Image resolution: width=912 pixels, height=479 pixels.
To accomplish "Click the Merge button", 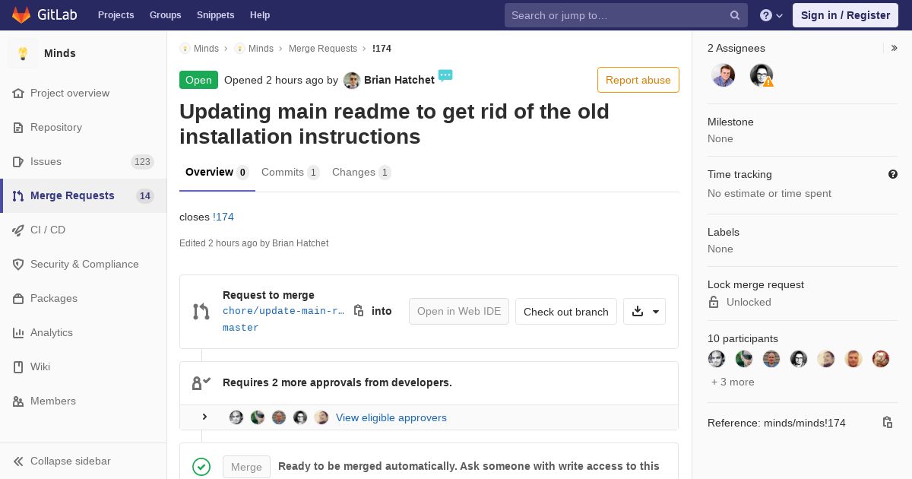I will tap(246, 467).
